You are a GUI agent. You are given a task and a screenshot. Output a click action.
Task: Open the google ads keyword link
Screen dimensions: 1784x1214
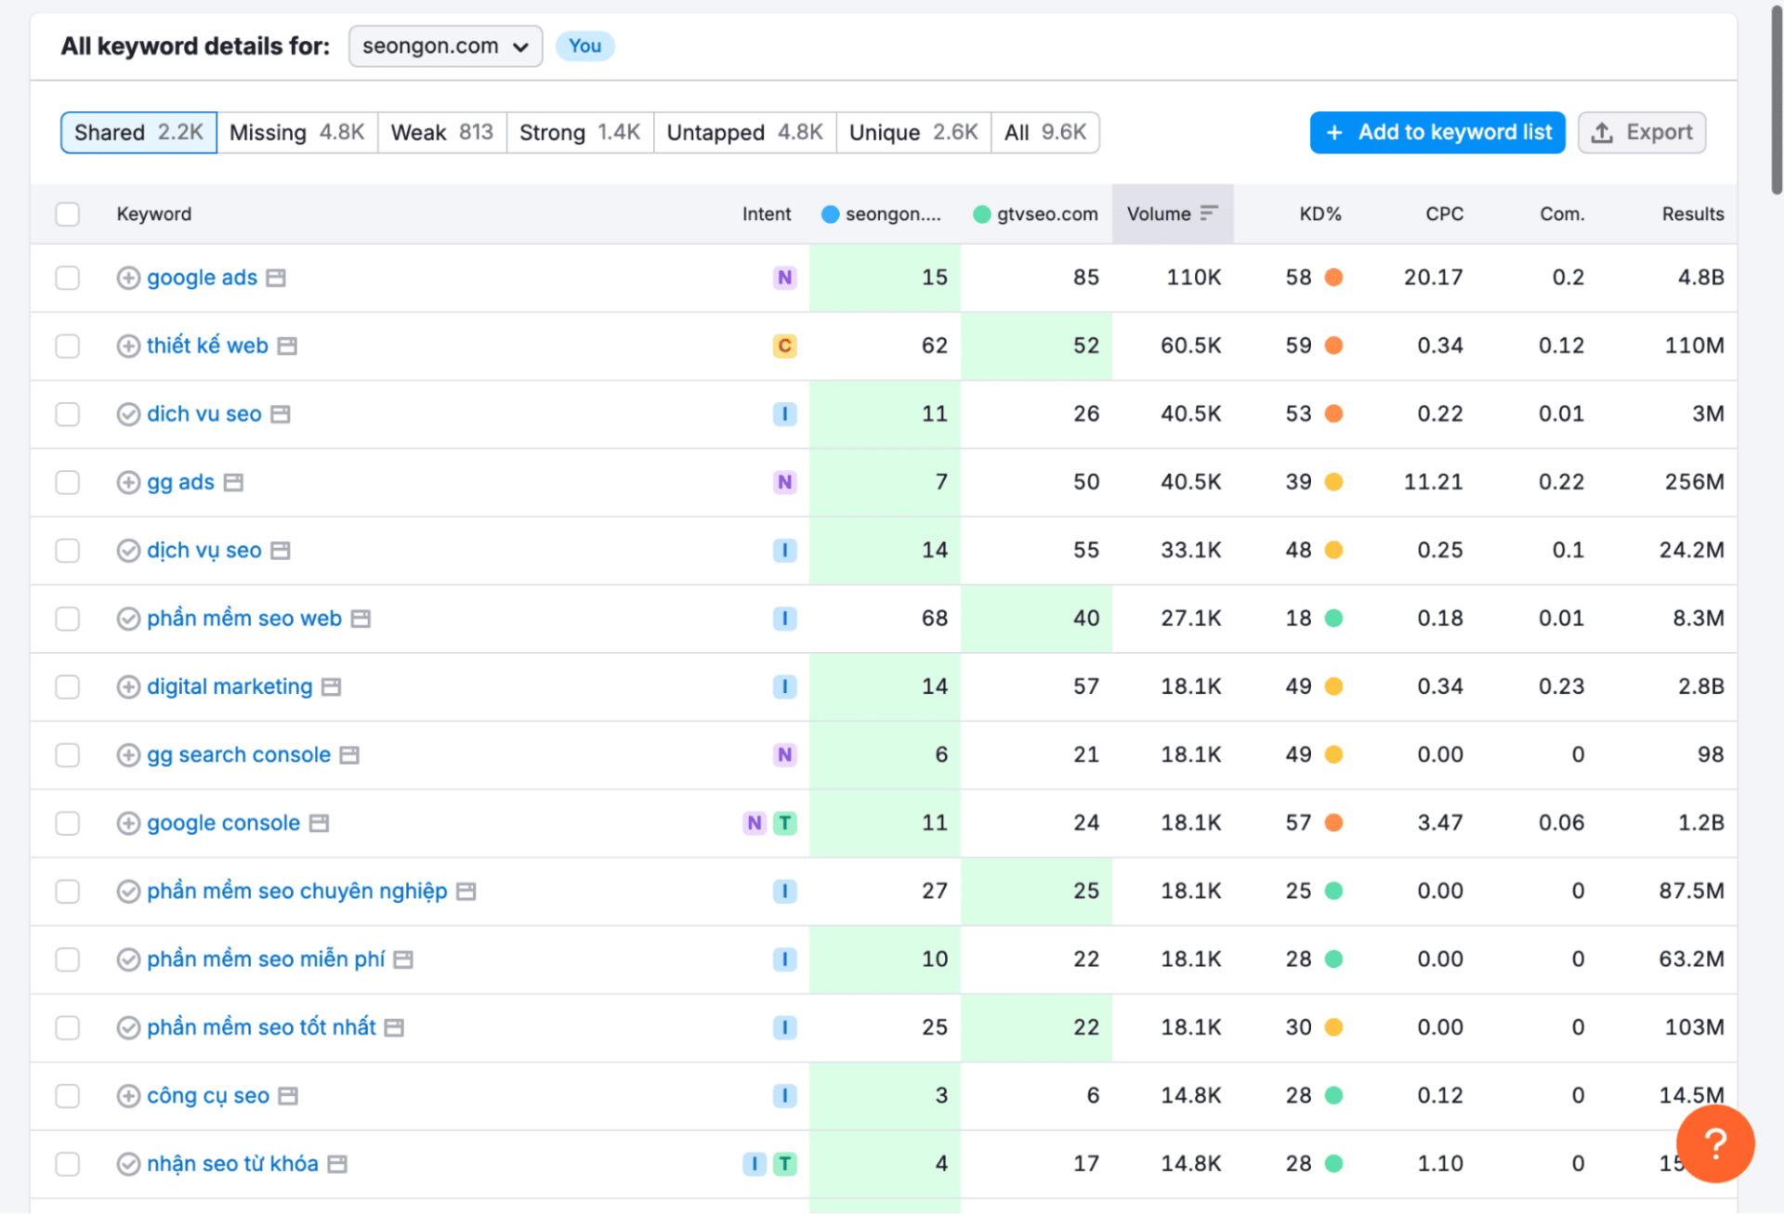click(202, 278)
